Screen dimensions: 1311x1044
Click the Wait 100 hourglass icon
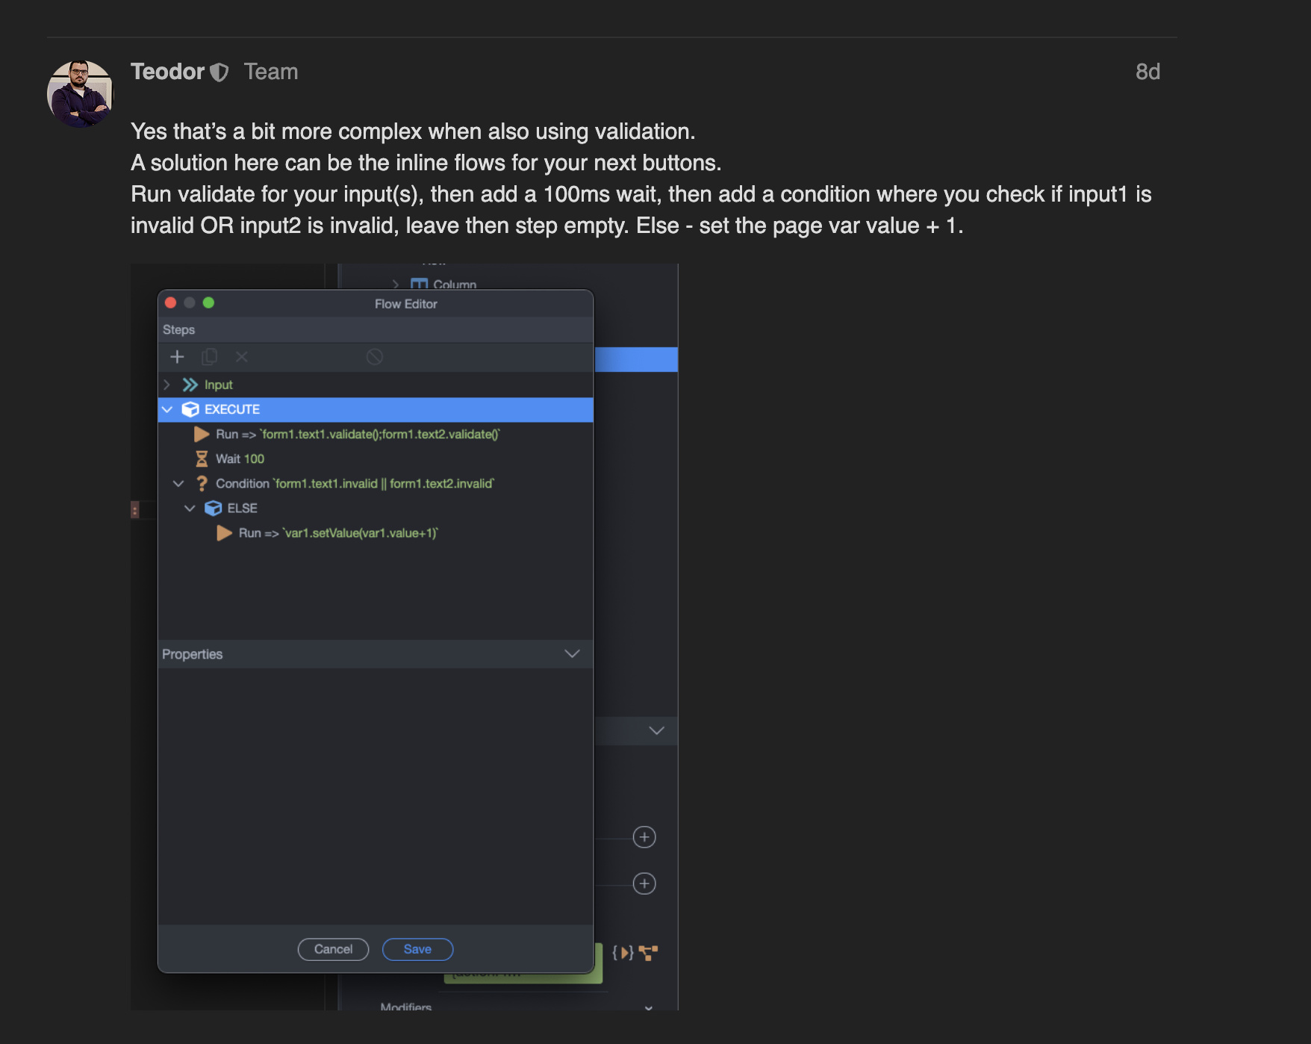click(x=202, y=459)
